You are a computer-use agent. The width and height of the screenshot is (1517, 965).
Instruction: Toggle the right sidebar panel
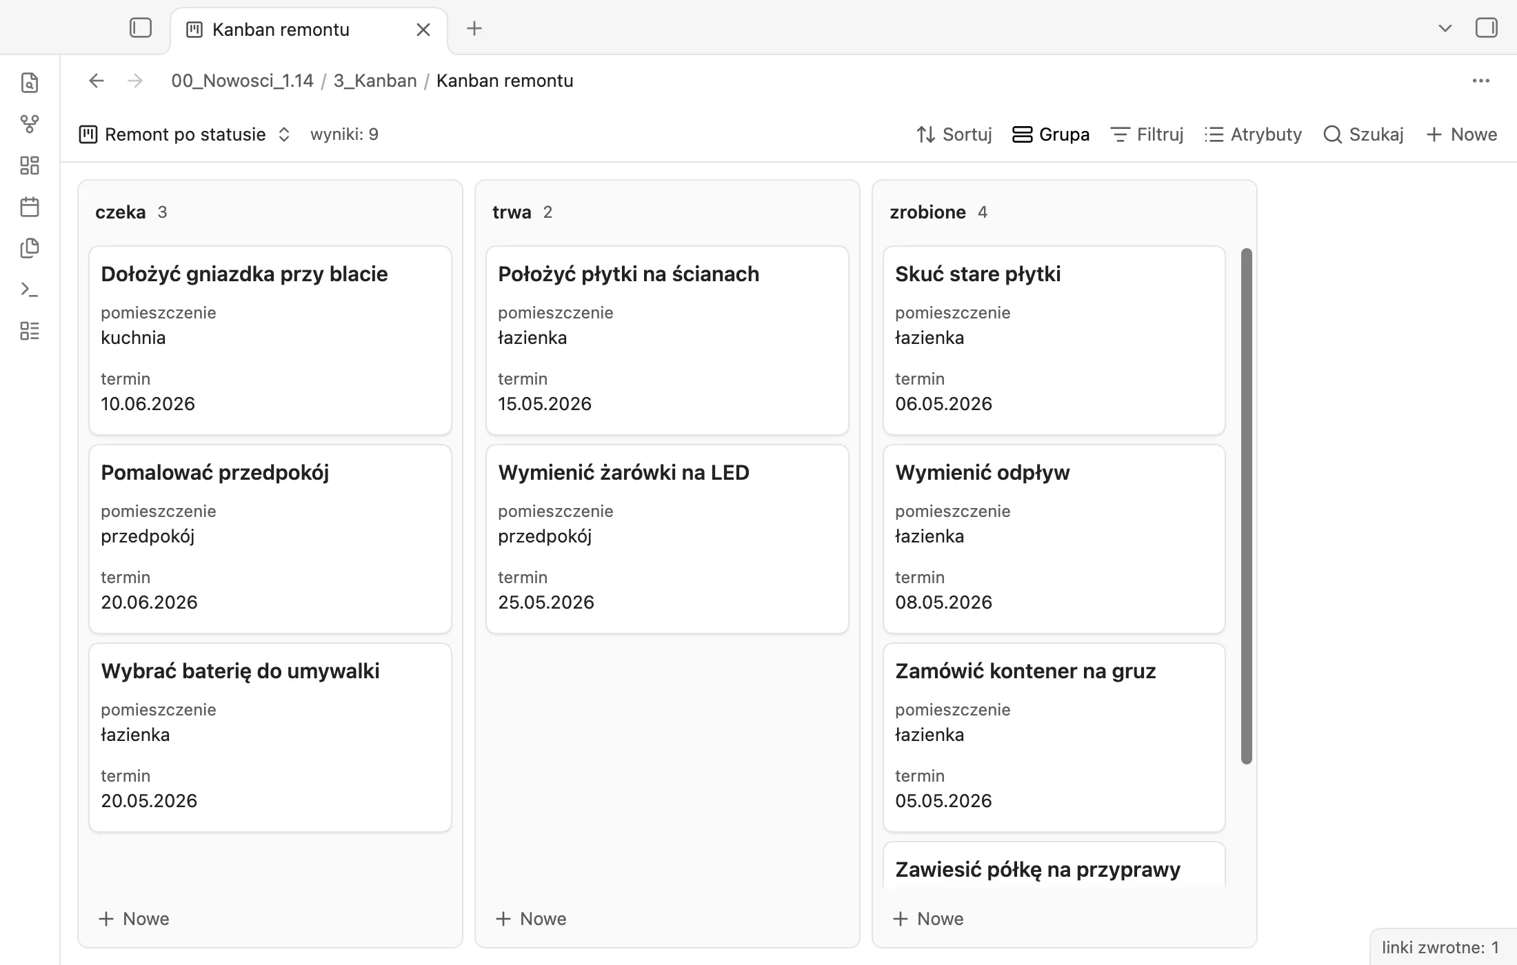[x=1486, y=28]
